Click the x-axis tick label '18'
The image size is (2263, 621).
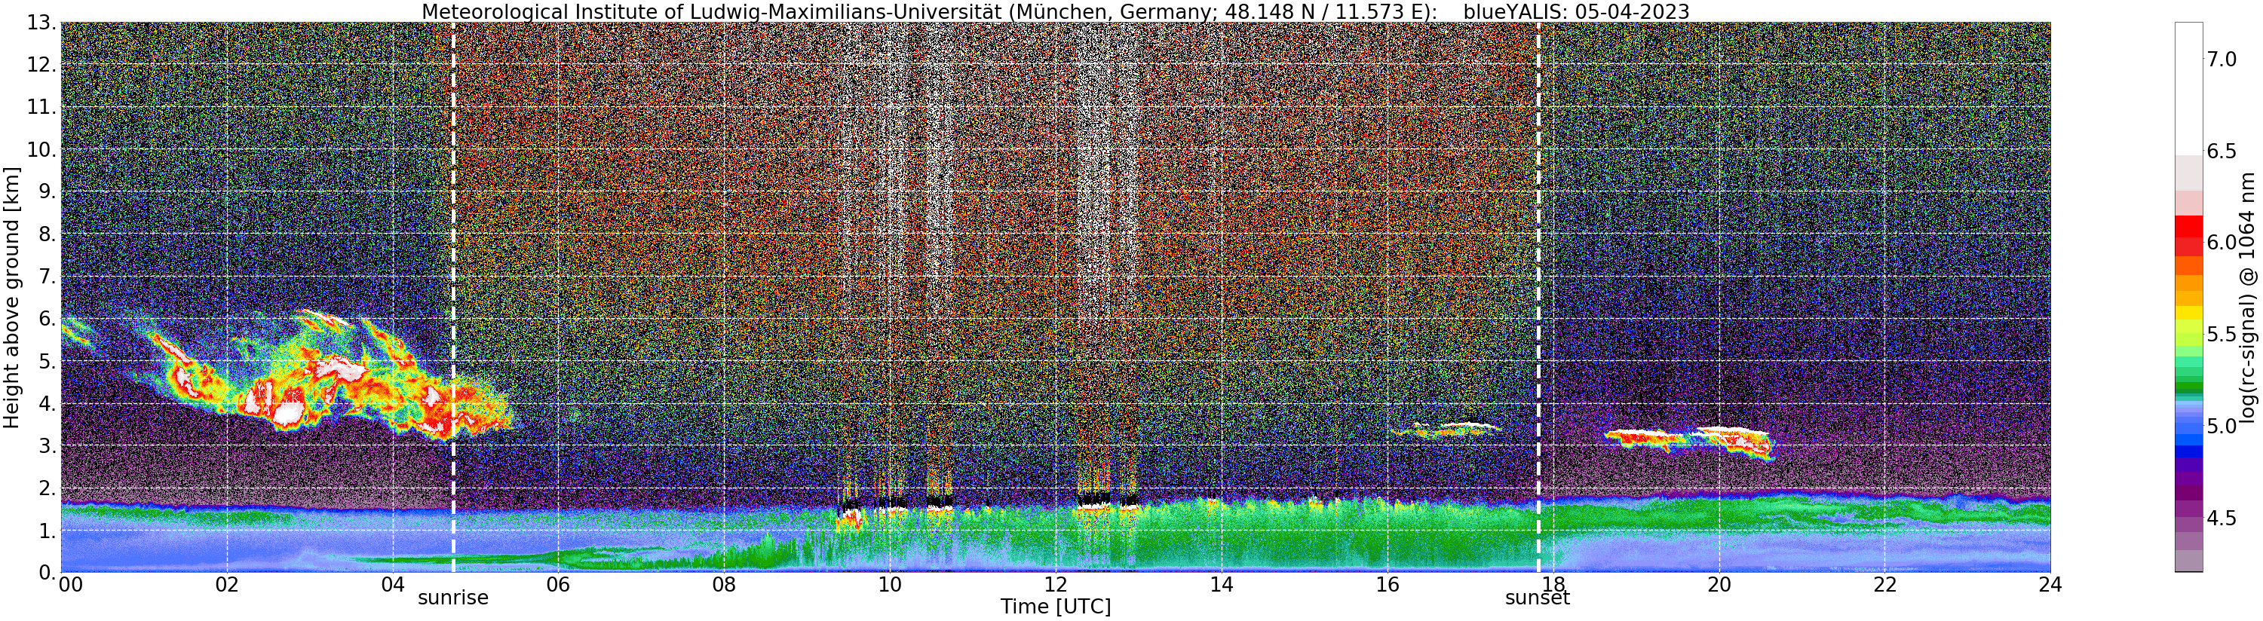[x=1553, y=585]
